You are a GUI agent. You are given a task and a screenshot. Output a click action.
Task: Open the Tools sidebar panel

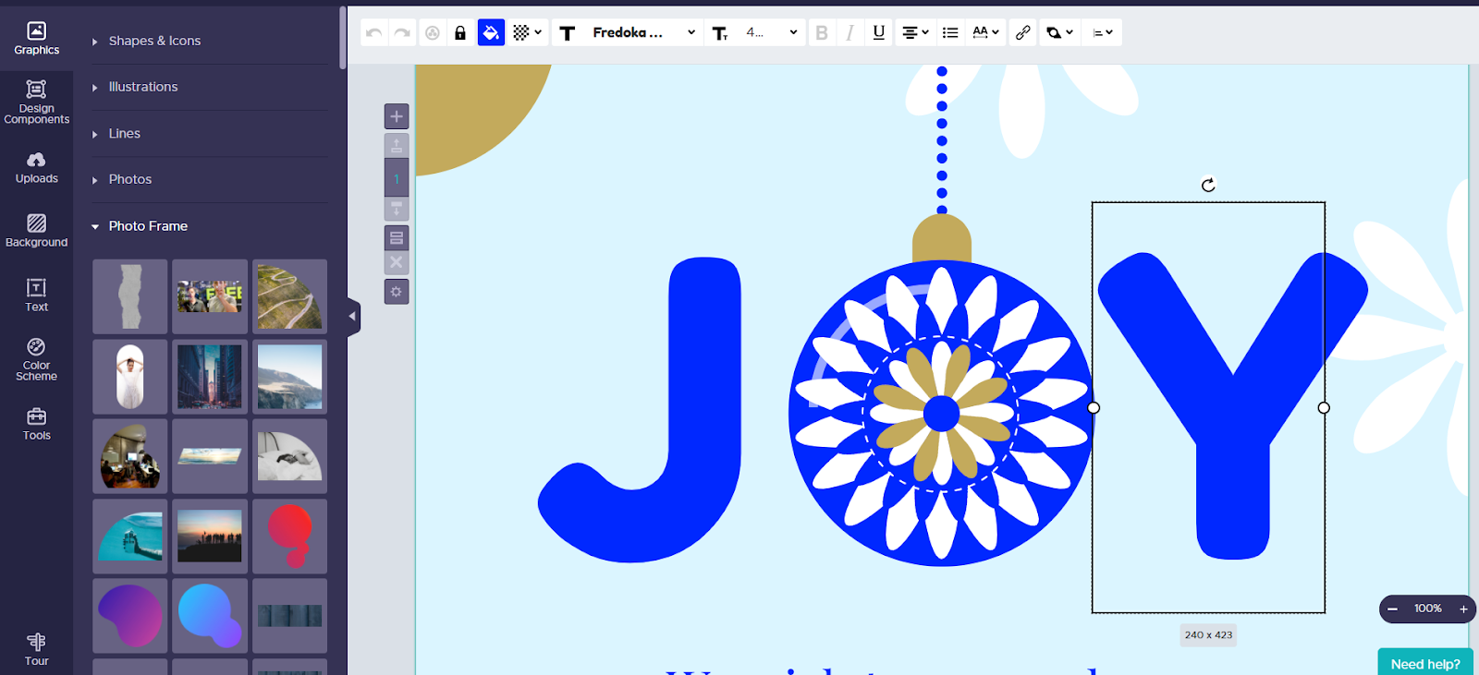coord(36,424)
